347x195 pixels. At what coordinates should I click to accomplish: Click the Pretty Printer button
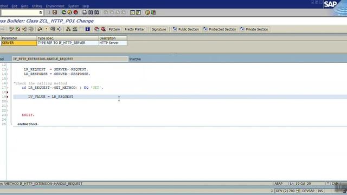134,29
